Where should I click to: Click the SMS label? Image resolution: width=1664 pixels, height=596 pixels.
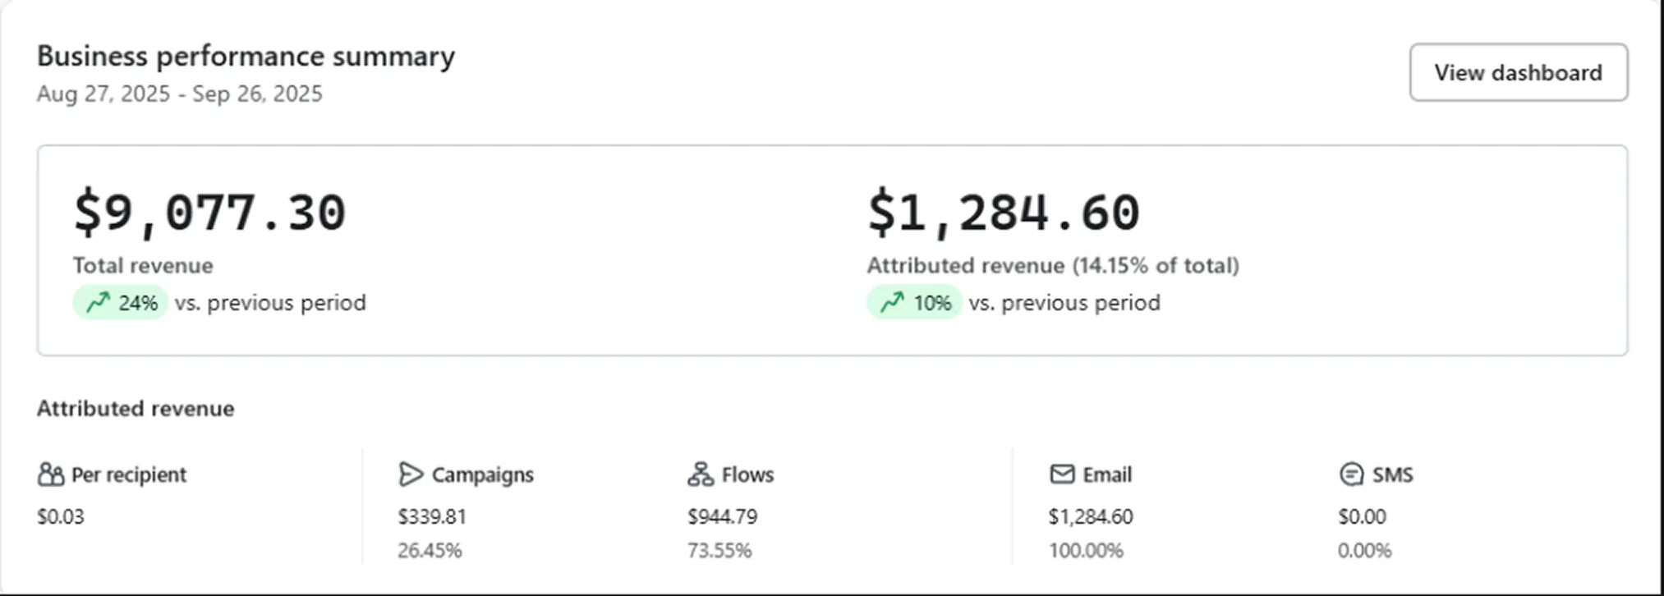click(x=1393, y=475)
